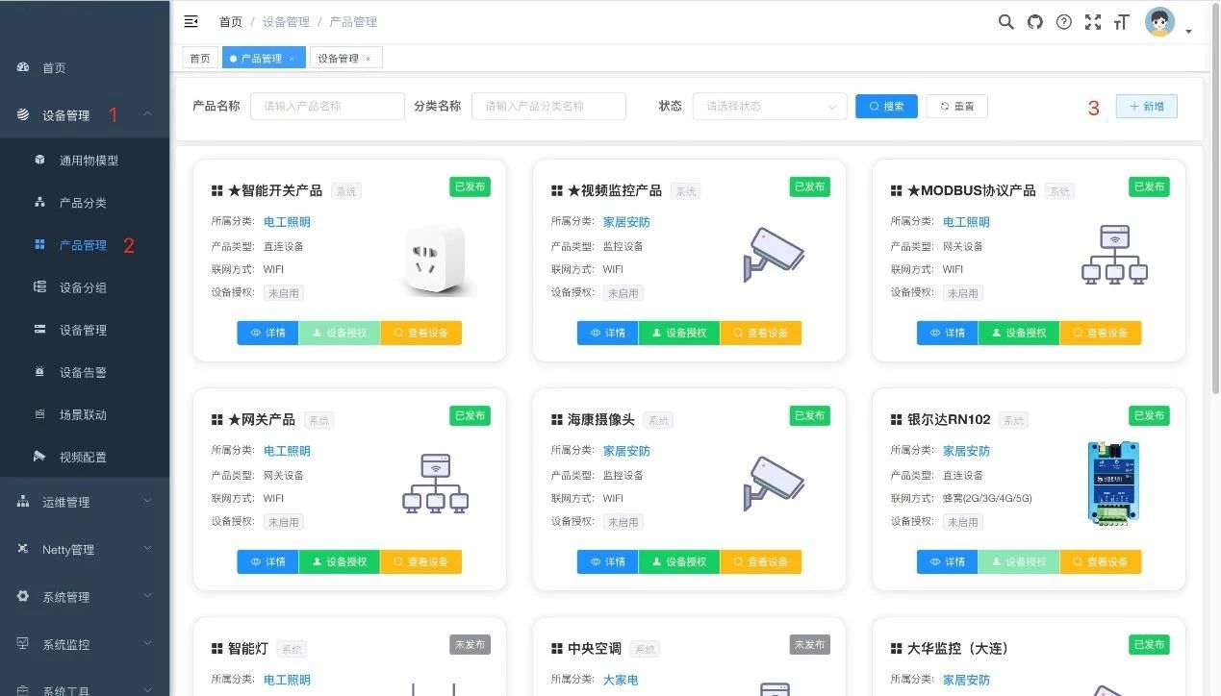This screenshot has height=696, width=1221.
Task: Close the 产品管理 tab
Action: (x=292, y=59)
